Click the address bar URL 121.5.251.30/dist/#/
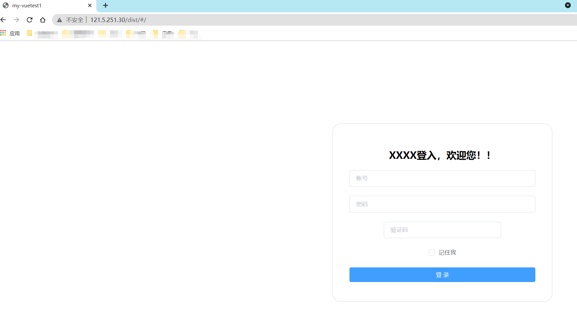 point(118,20)
